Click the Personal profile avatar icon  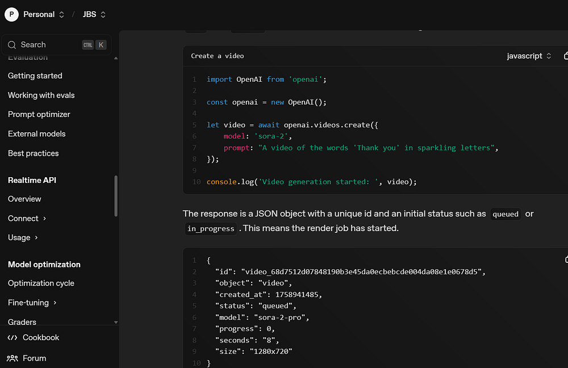pyautogui.click(x=11, y=15)
